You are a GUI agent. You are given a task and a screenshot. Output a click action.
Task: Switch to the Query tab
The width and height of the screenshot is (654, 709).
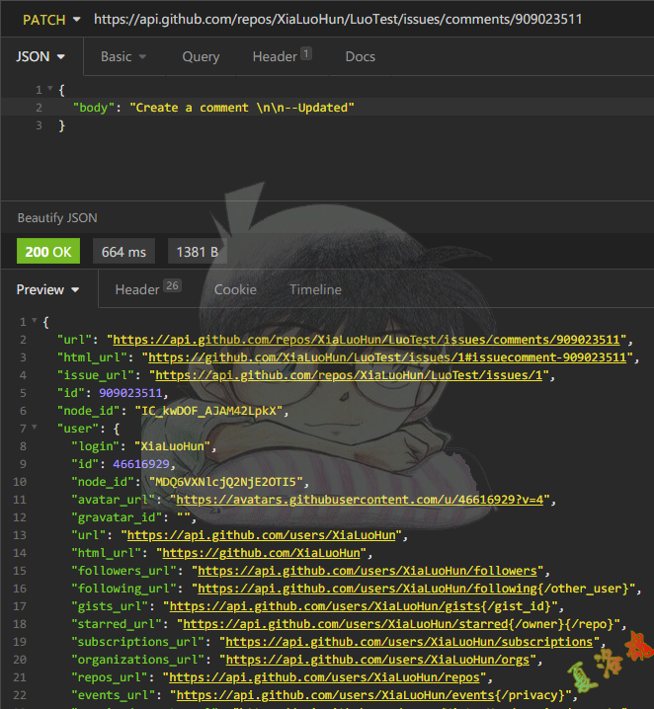pyautogui.click(x=201, y=57)
